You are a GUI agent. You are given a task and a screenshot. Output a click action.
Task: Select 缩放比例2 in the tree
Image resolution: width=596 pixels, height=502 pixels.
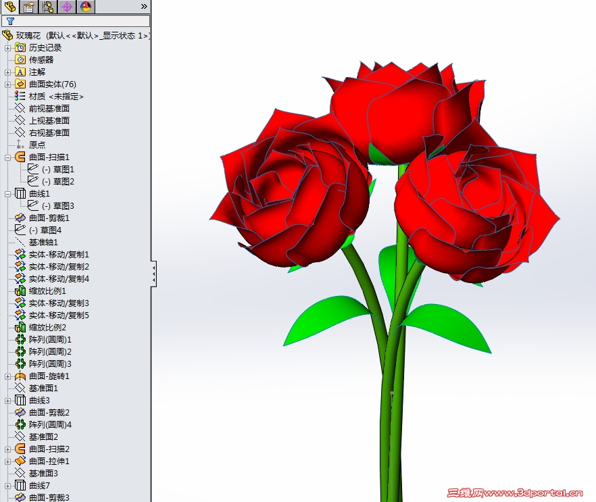point(47,328)
